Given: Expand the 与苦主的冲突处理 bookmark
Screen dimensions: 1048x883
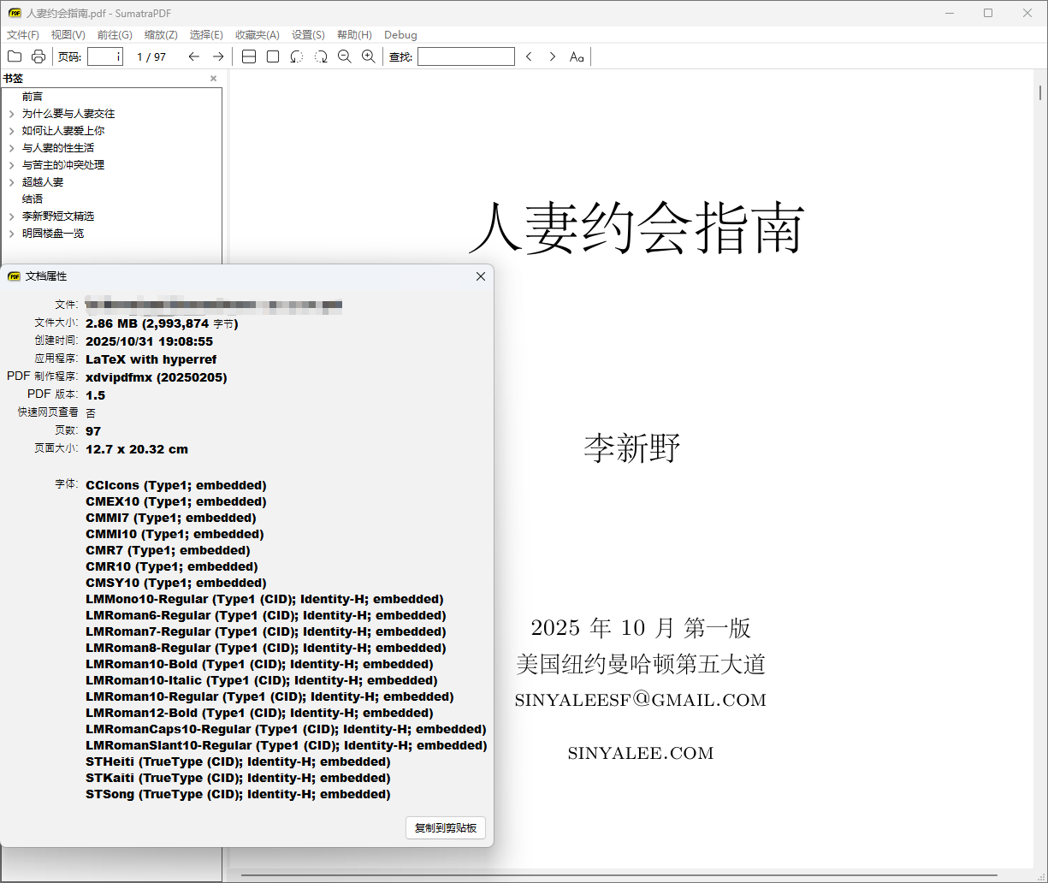Looking at the screenshot, I should (x=11, y=164).
